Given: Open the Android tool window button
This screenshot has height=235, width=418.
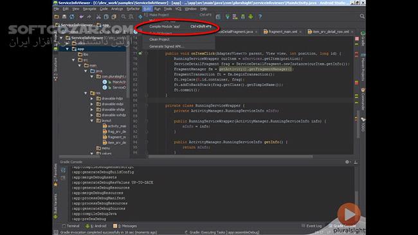Looking at the screenshot, I should (x=96, y=226).
